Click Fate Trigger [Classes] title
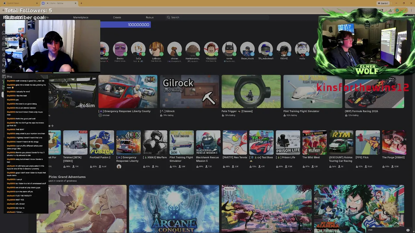Viewport: 415px width, 233px height. click(237, 111)
